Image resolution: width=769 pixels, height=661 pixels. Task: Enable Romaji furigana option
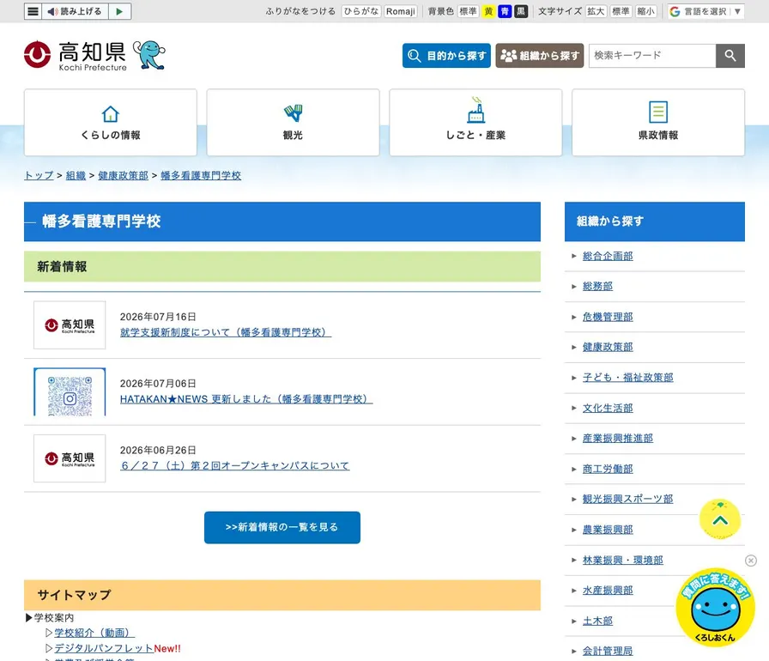coord(400,11)
